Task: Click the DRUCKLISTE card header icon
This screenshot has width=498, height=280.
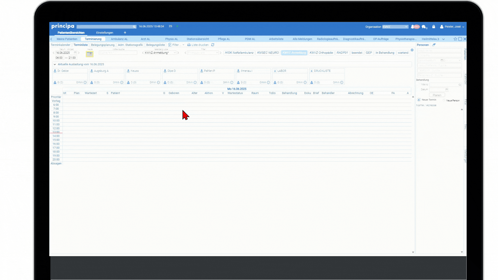Action: [x=312, y=71]
